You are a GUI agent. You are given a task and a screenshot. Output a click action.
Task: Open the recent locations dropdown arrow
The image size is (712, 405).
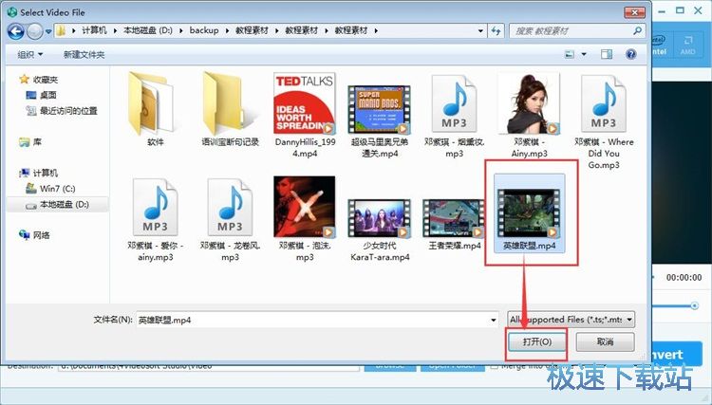pyautogui.click(x=48, y=31)
